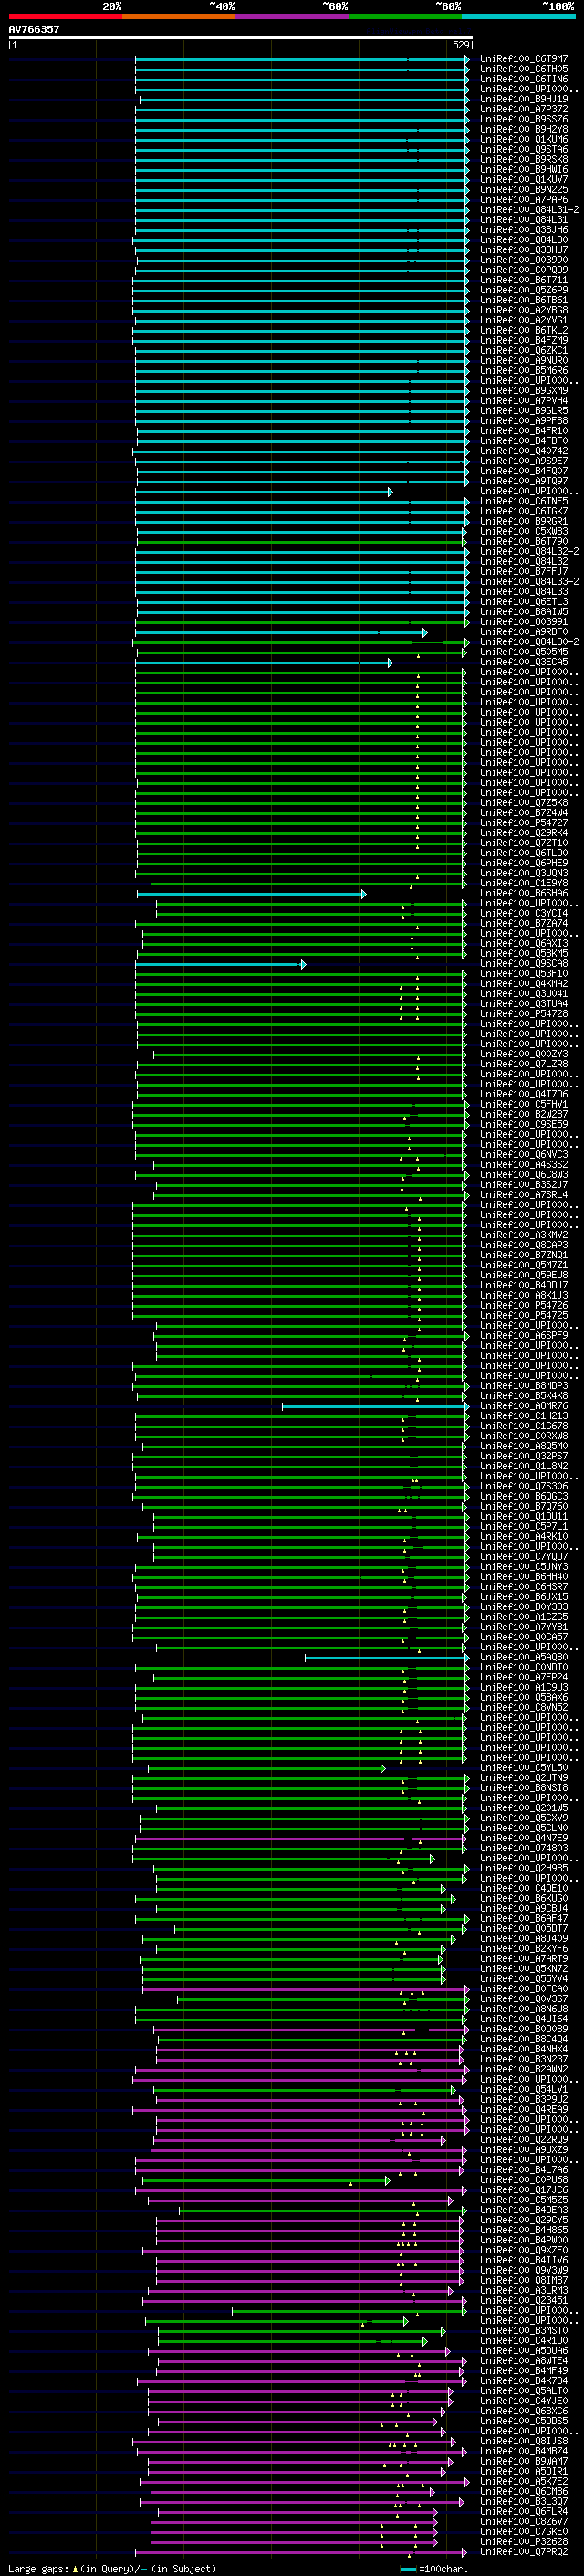This screenshot has width=584, height=2576.
Task: Select the UniRef100_Q32PS7 label
Action: 523,1456
